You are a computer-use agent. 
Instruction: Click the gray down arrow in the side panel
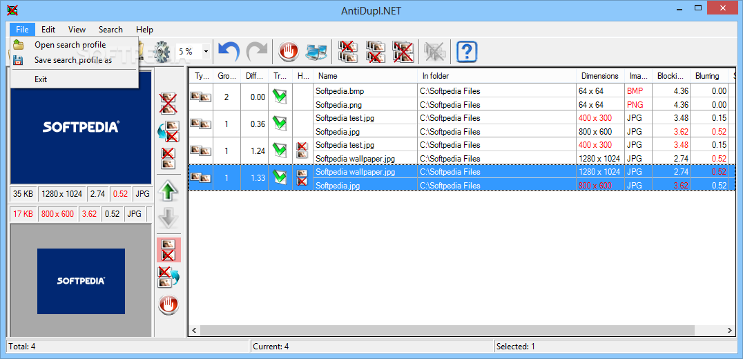point(168,218)
